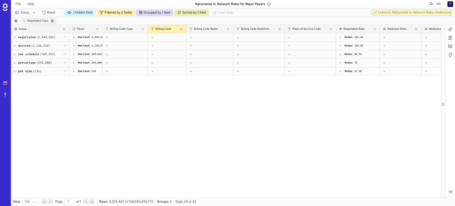Viewport: 455px width, 206px height.
Task: Collapse the right side panel arrow
Action: pos(450,192)
